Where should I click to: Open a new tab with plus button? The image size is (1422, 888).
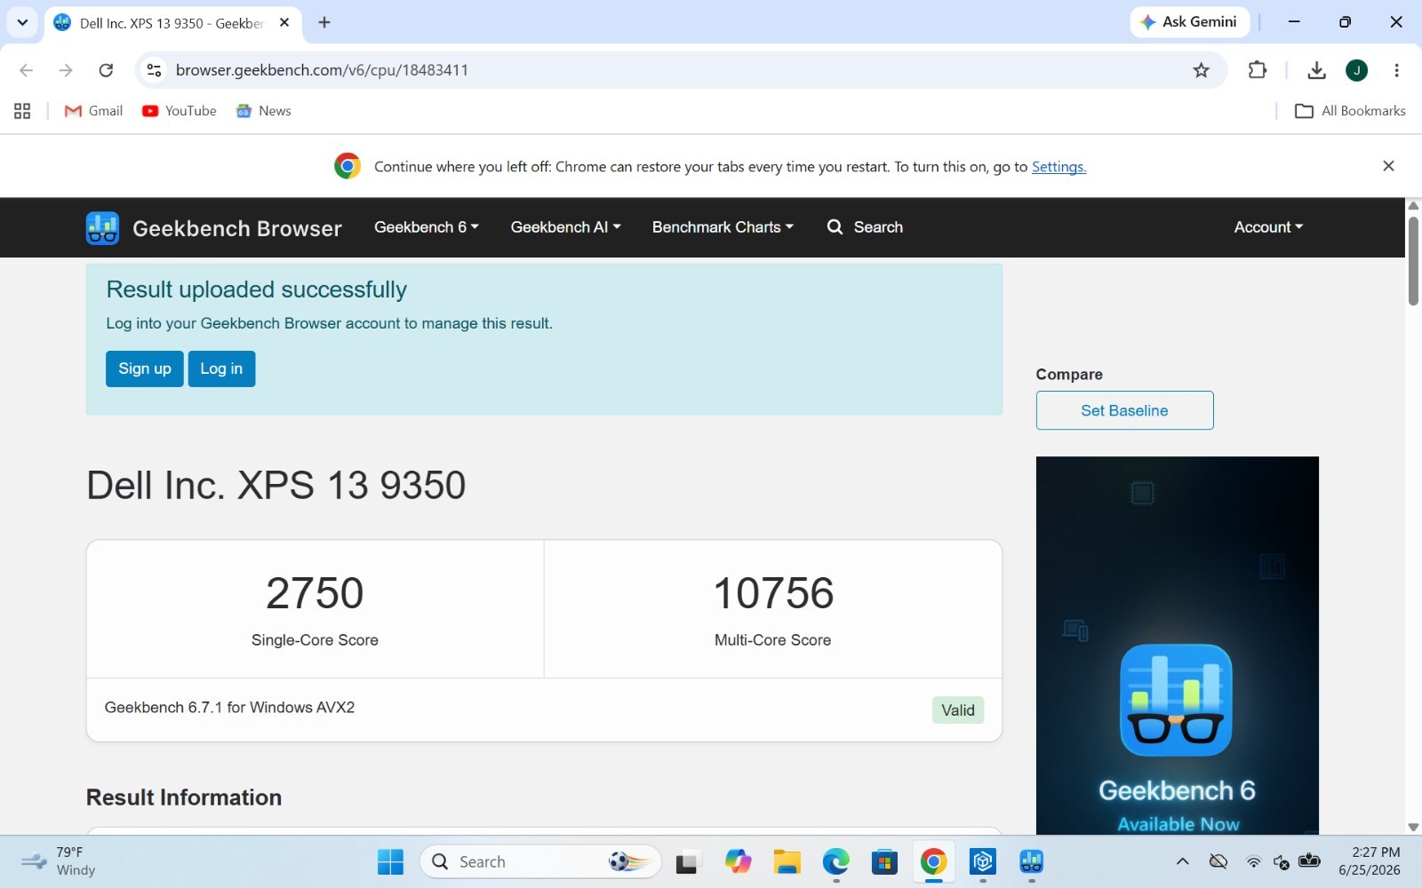(x=324, y=22)
